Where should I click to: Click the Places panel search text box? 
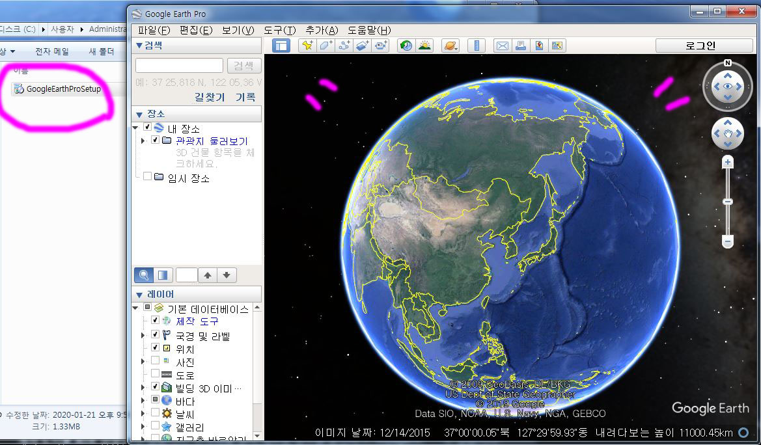click(x=186, y=275)
